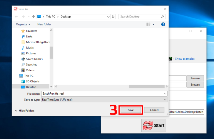Maximize the RealTimeSync window
Image resolution: width=214 pixels, height=139 pixels.
pos(190,31)
